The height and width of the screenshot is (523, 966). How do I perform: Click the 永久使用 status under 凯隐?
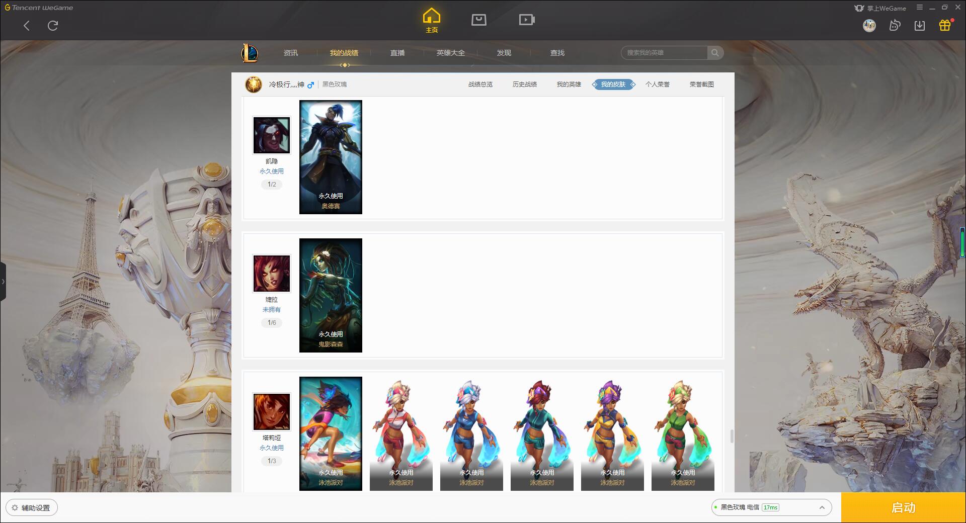click(272, 171)
